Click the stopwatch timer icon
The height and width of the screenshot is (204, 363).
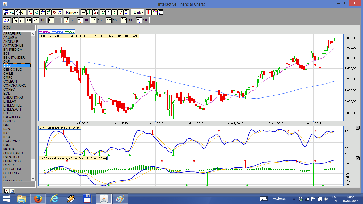pos(18,12)
